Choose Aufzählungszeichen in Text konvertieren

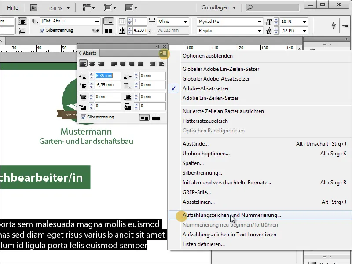coord(229,235)
